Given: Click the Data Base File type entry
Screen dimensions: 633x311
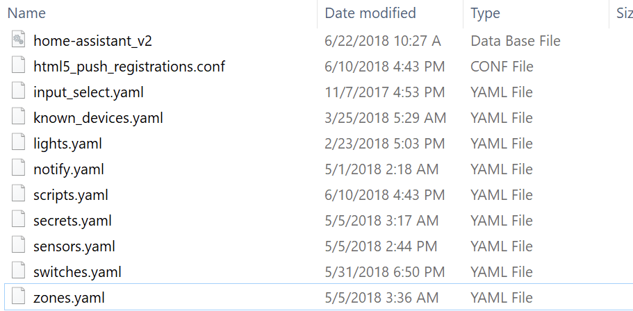Looking at the screenshot, I should [516, 41].
